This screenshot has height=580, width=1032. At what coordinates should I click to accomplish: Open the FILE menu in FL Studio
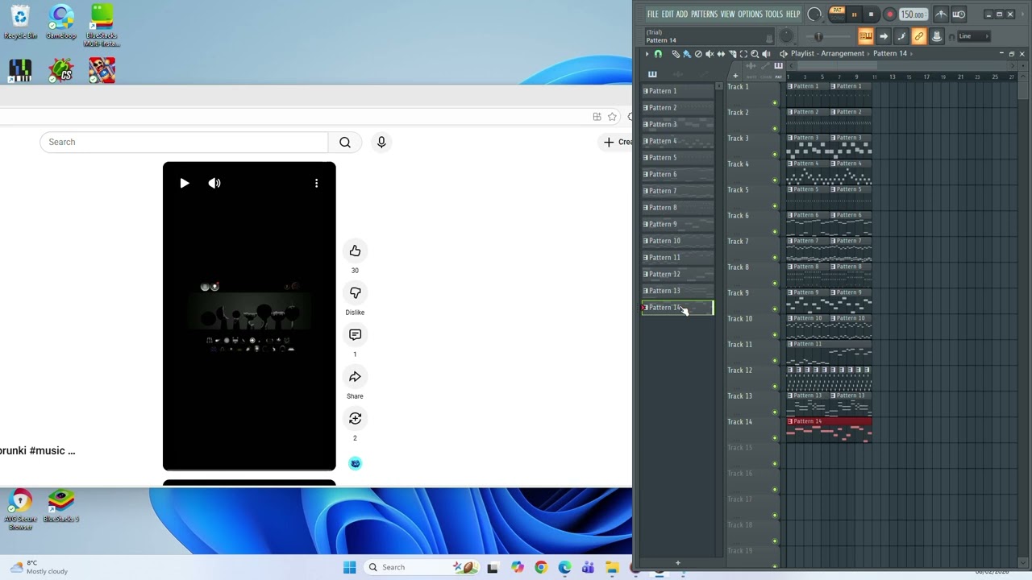point(653,14)
